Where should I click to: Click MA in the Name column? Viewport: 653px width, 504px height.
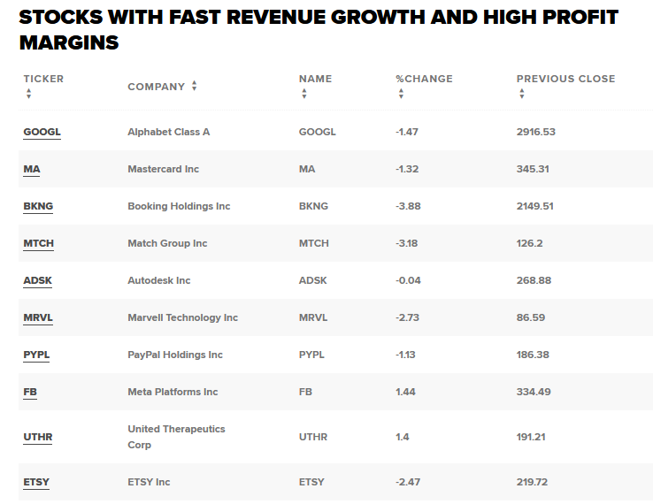coord(307,169)
